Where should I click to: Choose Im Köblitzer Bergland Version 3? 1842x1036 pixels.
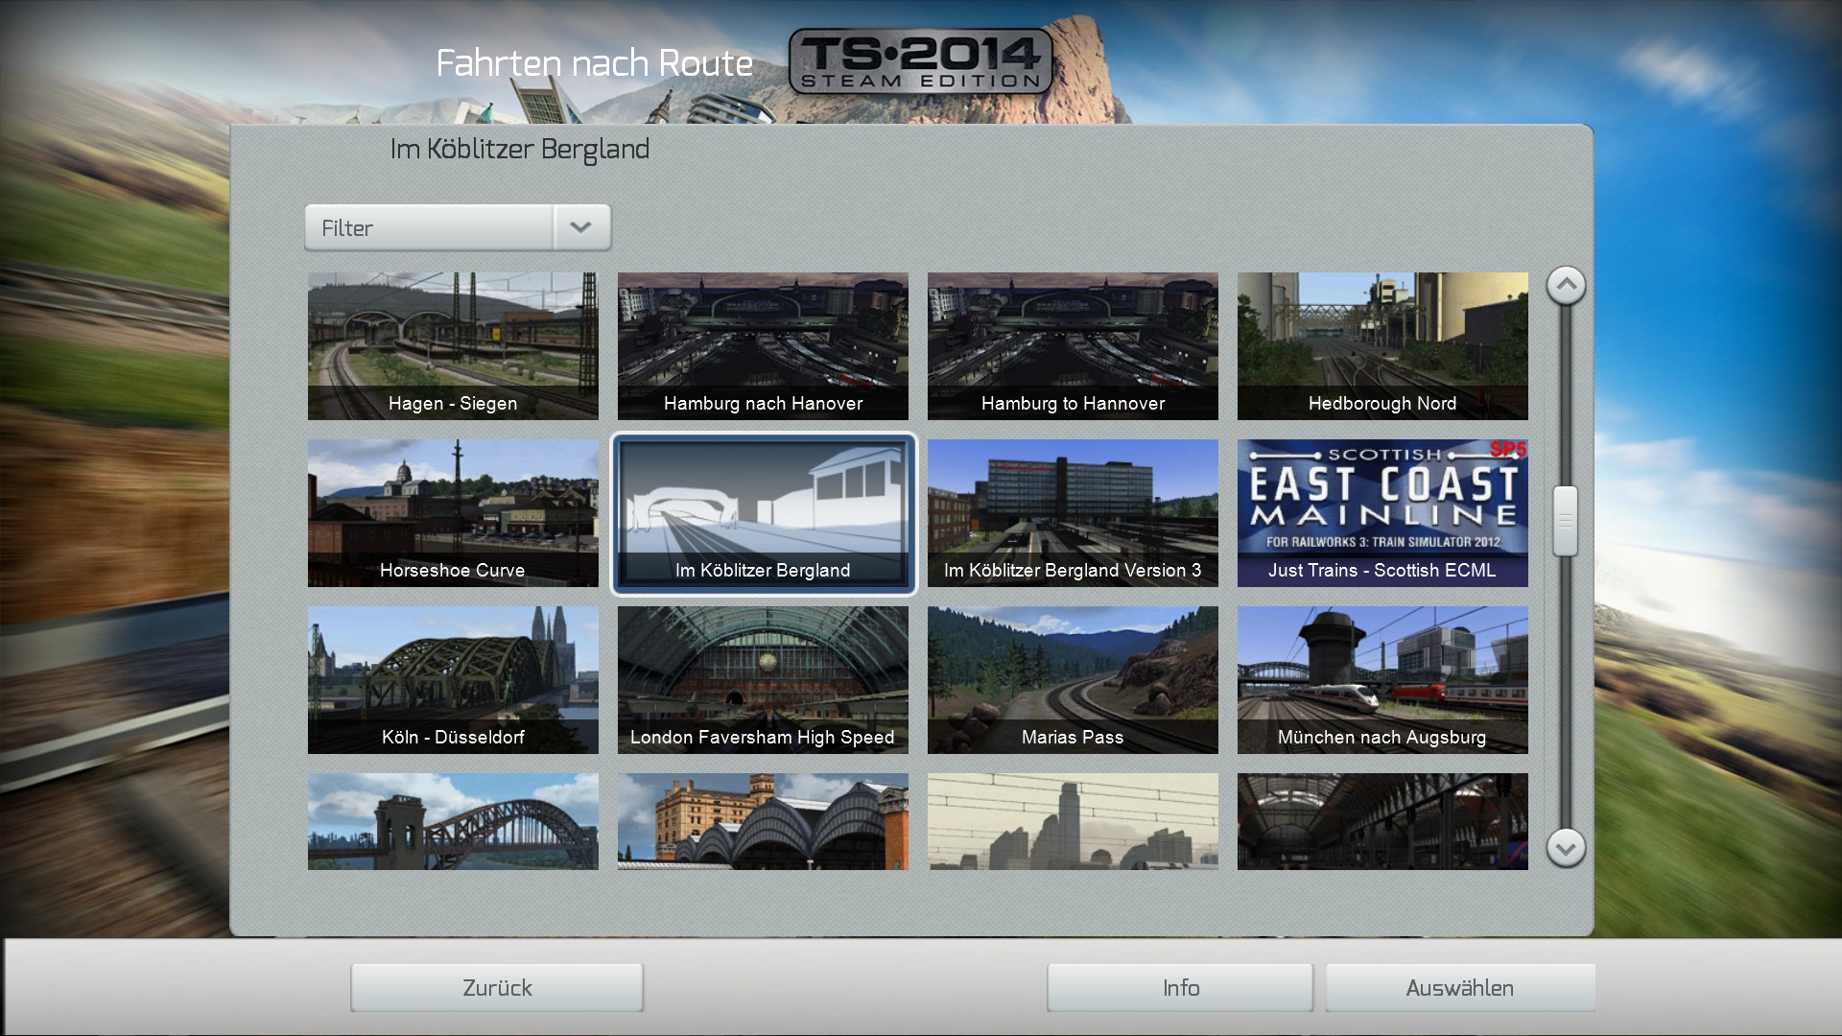point(1073,512)
